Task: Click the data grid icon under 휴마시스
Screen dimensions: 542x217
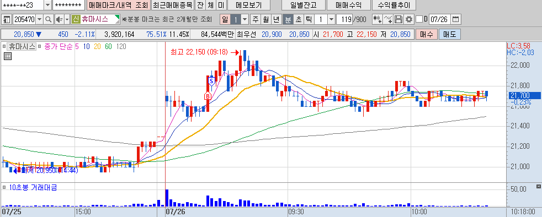Action: [x=8, y=57]
